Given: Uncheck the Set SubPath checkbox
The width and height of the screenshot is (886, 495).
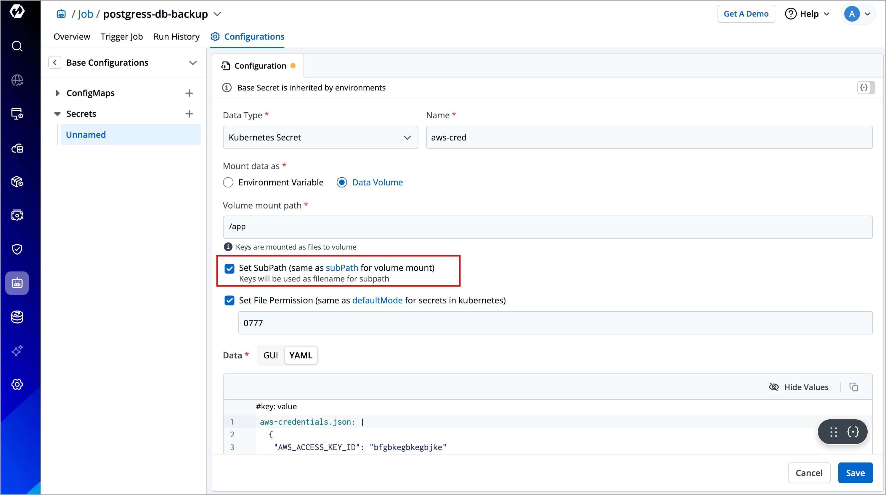Looking at the screenshot, I should 229,268.
